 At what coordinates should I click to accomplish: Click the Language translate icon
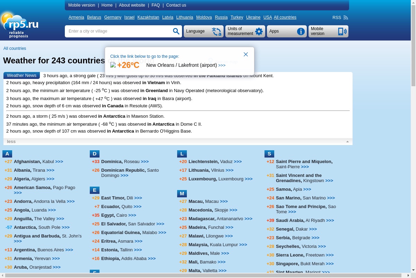tap(217, 32)
